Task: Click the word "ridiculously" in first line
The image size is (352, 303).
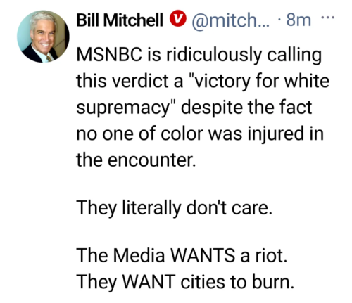Action: pyautogui.click(x=214, y=56)
